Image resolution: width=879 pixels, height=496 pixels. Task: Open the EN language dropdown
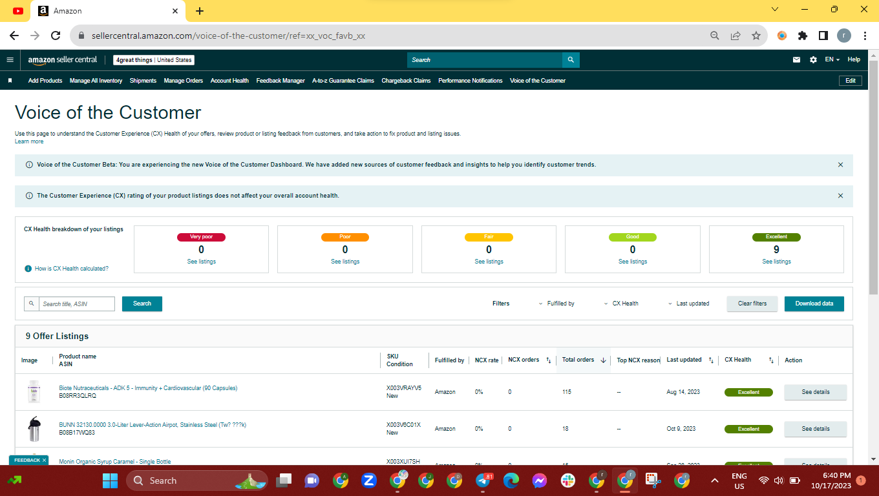point(832,59)
